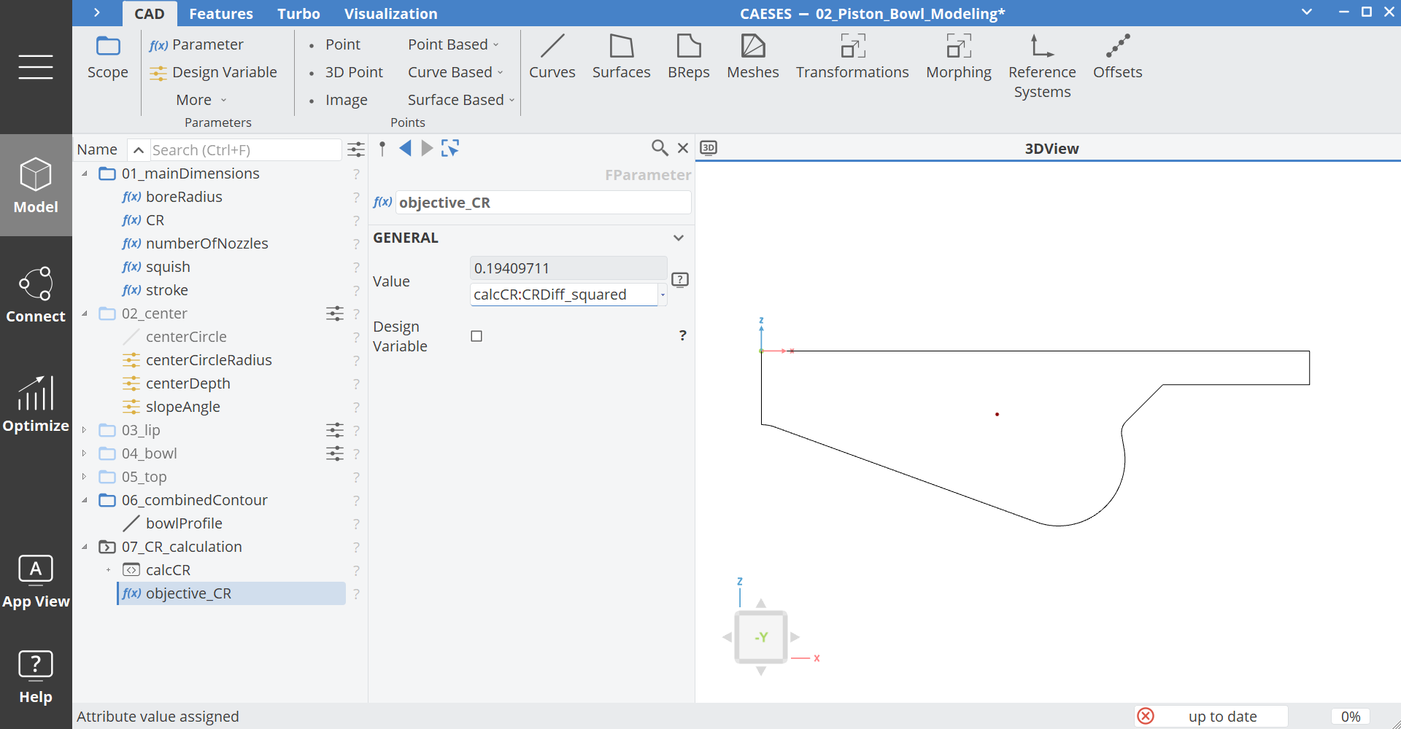
Task: Edit the calcCR:CRDiff_squared expression field
Action: point(564,295)
